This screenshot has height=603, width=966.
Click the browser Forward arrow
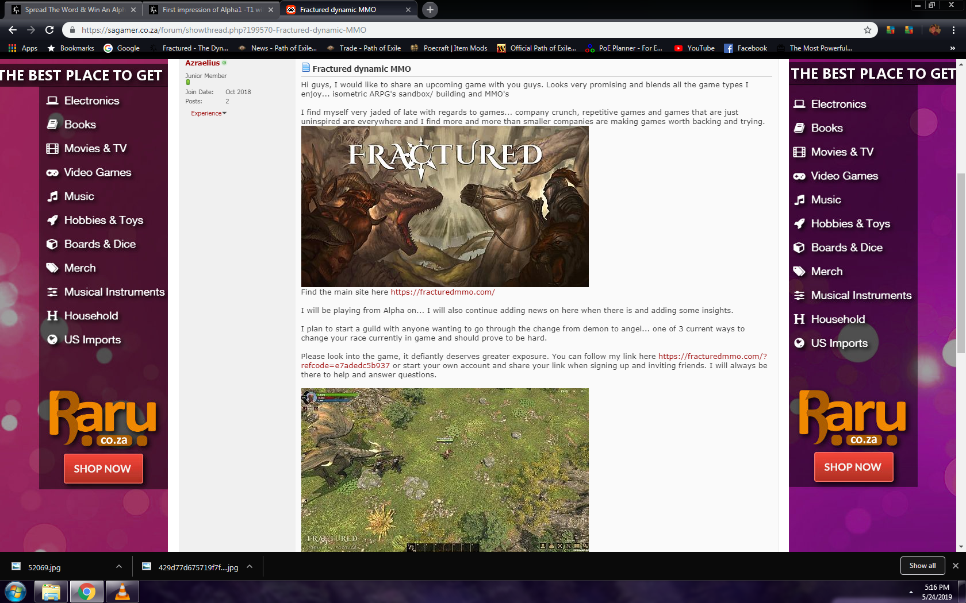coord(31,30)
